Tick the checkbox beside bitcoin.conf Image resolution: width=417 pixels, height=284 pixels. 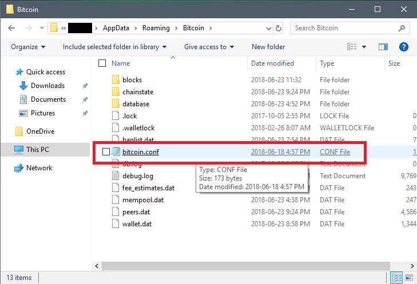(106, 151)
